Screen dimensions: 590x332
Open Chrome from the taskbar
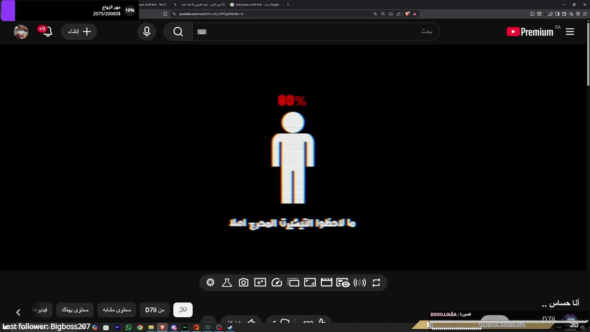tap(140, 327)
